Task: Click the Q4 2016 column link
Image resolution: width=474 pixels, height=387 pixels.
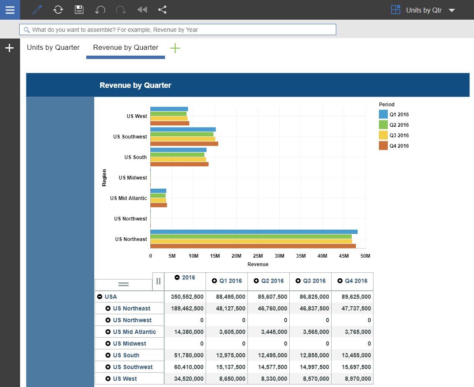Action: pos(356,281)
